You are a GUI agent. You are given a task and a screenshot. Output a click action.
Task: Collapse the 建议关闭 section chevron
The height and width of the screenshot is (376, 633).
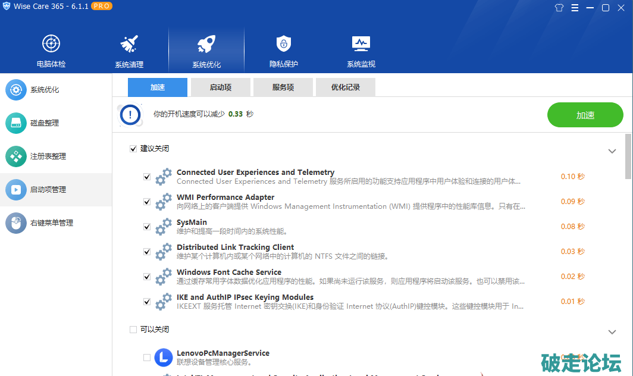coord(612,151)
